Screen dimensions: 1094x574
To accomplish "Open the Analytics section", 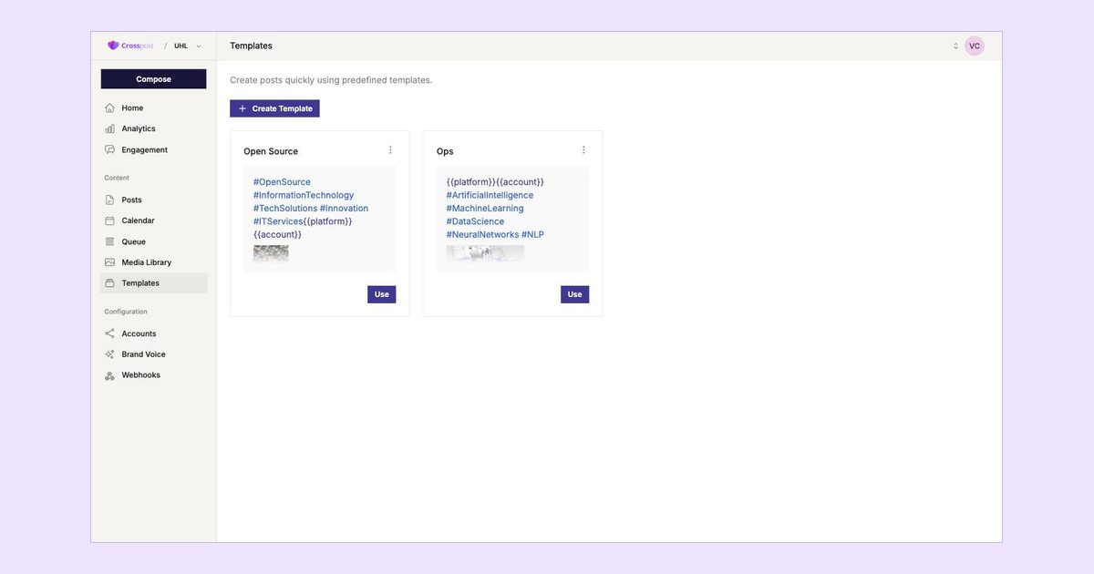I will [x=153, y=128].
